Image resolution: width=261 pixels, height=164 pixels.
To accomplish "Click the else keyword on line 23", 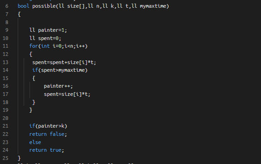I will (35, 142).
